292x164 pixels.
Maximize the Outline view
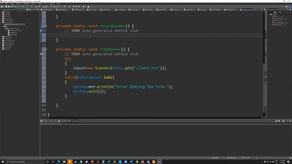pos(290,10)
